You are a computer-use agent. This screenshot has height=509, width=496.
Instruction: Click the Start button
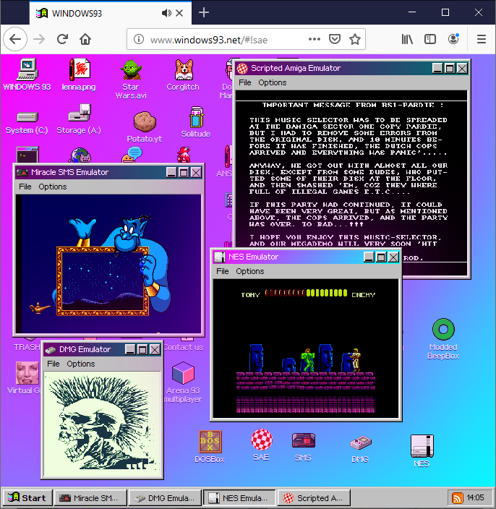27,497
